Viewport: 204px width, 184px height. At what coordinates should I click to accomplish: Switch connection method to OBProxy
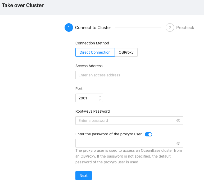[126, 52]
